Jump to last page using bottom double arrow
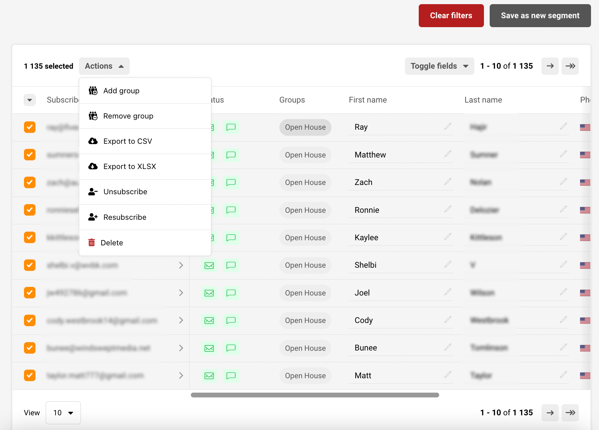Screen dimensions: 599x430 pyautogui.click(x=570, y=413)
